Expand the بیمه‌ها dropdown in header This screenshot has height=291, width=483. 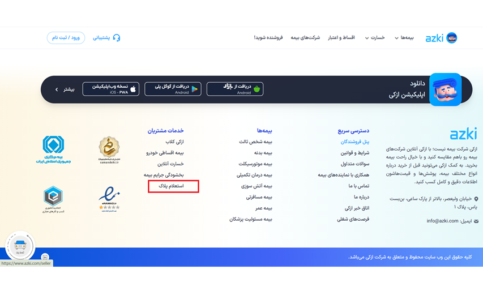point(404,37)
